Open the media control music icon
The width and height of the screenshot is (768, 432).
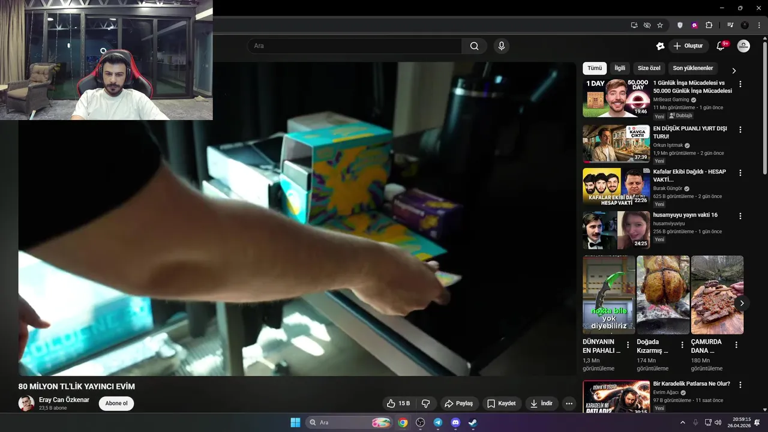tap(730, 25)
